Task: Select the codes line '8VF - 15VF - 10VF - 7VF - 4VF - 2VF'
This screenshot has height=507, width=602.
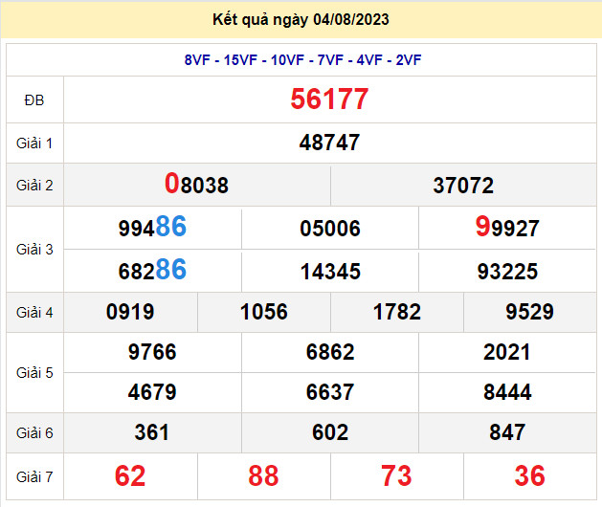Action: 302,60
